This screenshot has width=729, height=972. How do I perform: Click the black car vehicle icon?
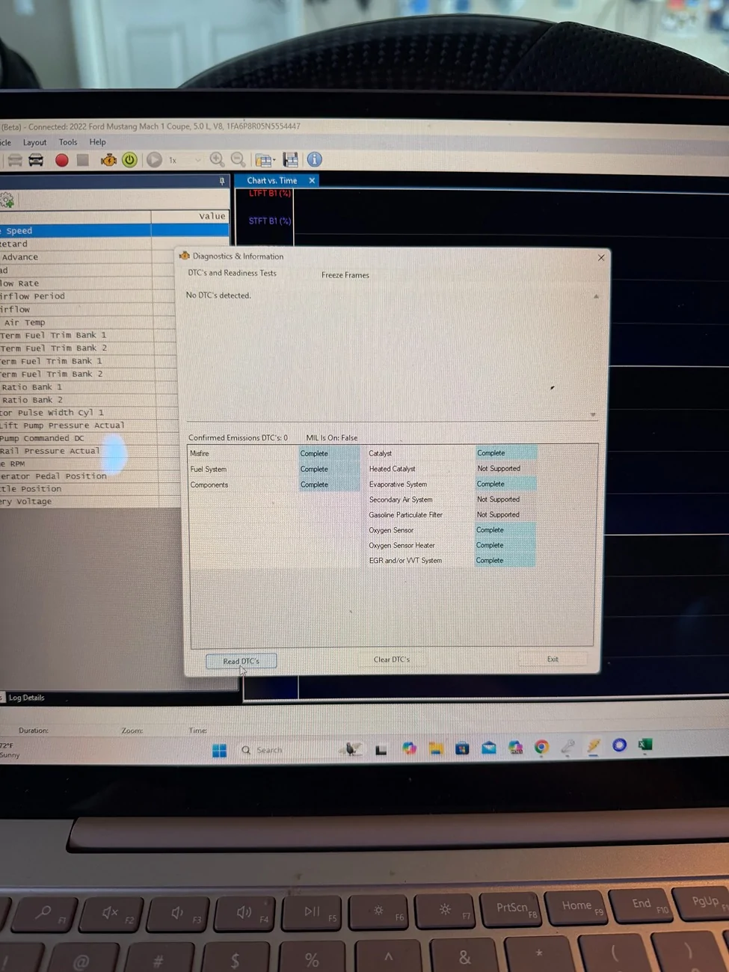36,160
